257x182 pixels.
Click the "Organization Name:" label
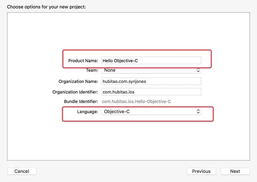tap(78, 81)
